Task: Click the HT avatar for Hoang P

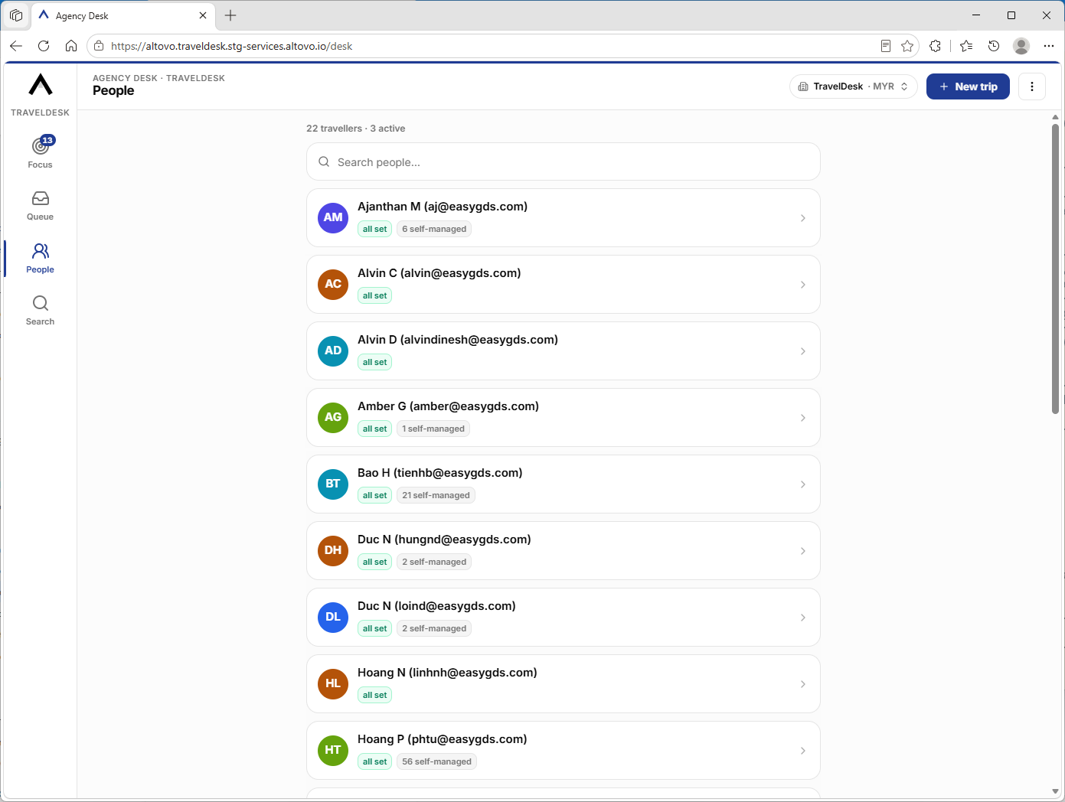Action: [x=333, y=750]
